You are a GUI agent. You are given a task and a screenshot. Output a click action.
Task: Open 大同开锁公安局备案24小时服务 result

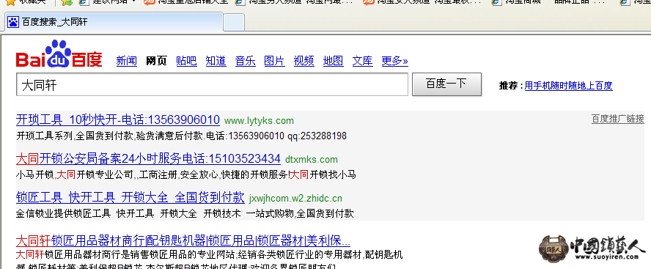tap(148, 158)
